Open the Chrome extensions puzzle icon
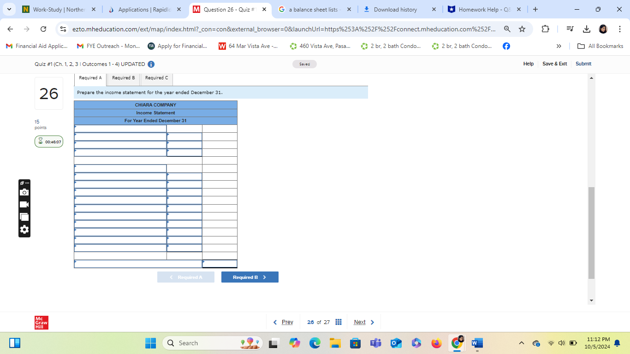This screenshot has height=354, width=630. pos(545,29)
